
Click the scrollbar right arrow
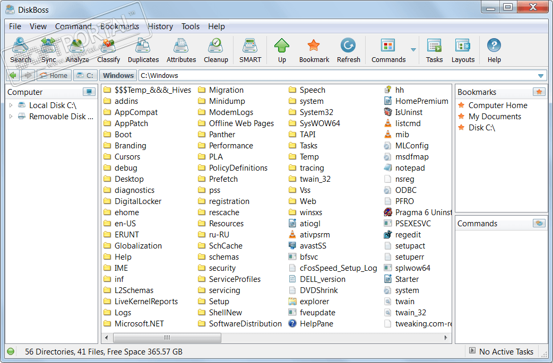click(x=446, y=338)
